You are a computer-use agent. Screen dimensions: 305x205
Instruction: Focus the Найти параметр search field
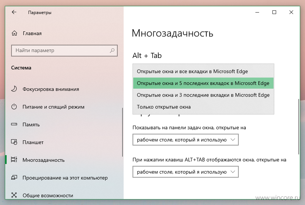(x=64, y=51)
